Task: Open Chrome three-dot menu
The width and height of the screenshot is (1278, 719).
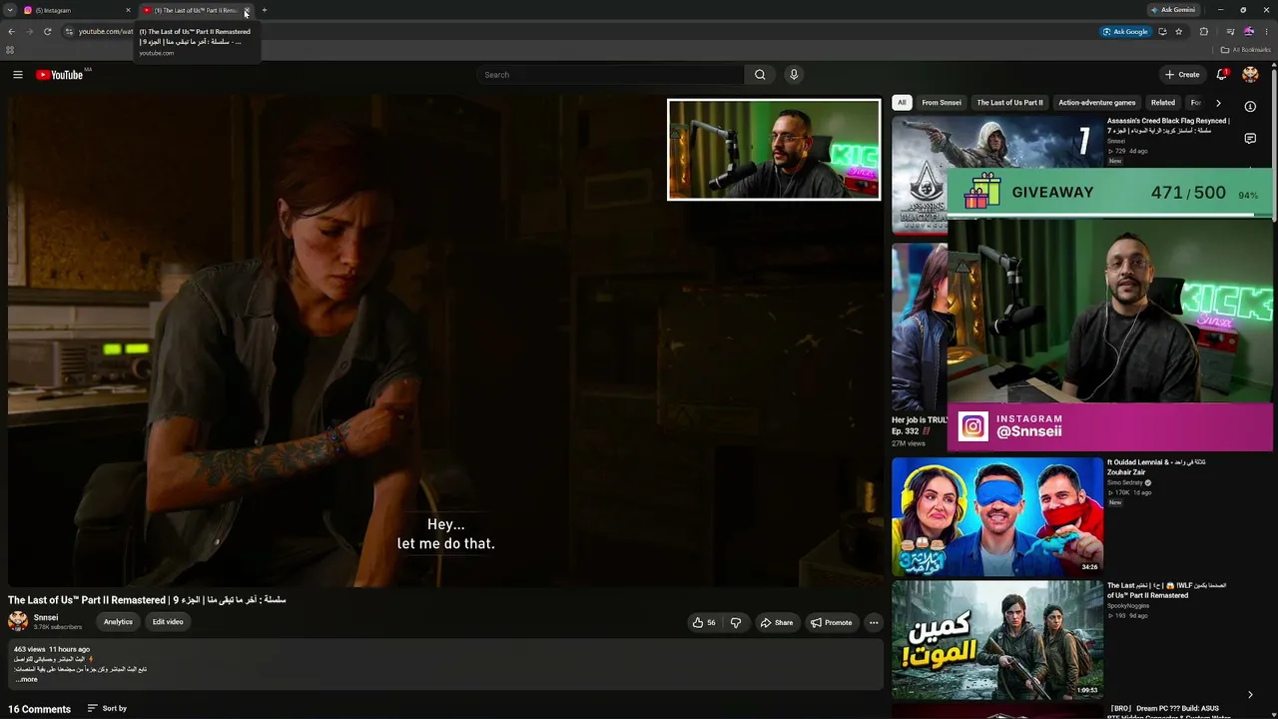Action: coord(1267,31)
